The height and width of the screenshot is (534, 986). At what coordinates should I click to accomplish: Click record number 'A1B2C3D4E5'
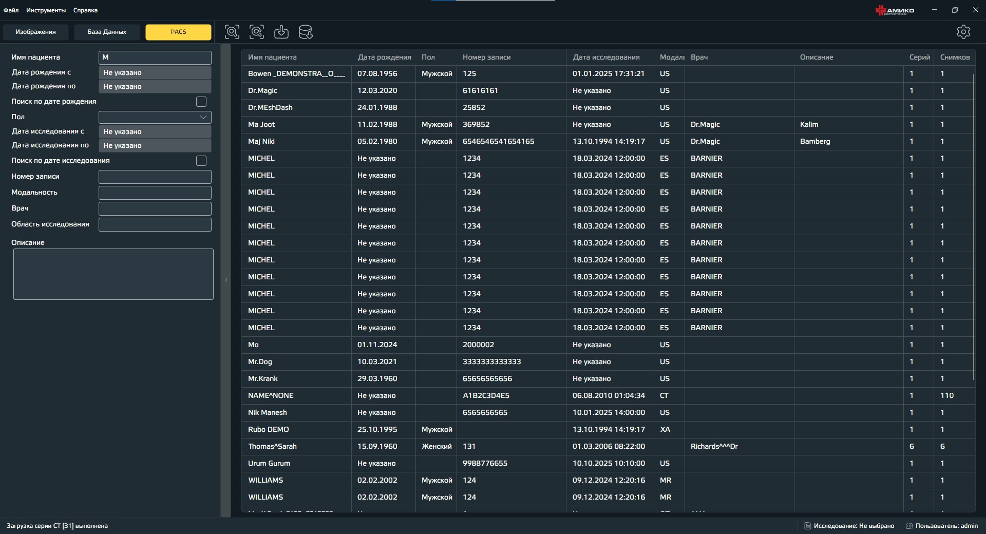point(486,395)
